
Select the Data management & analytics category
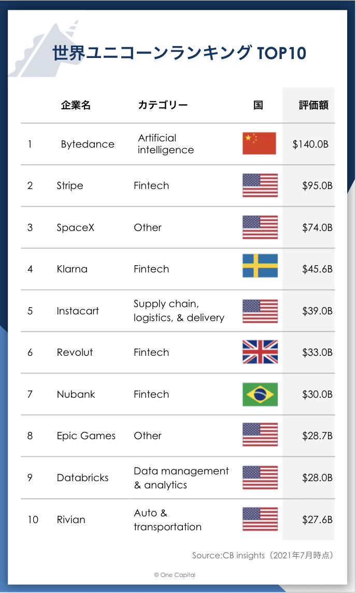click(x=181, y=478)
